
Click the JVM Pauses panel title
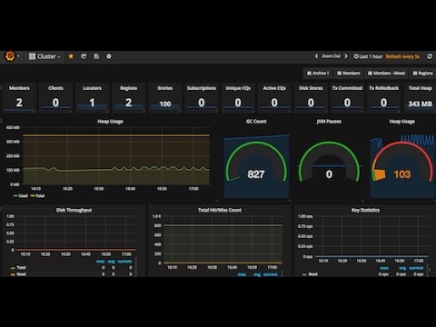[329, 122]
